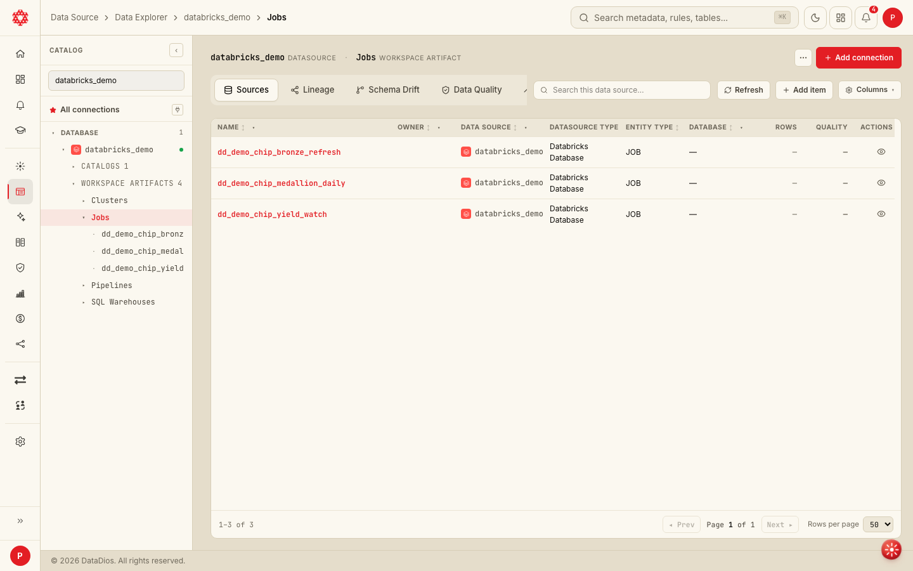Click the Add item button
The image size is (913, 571).
pyautogui.click(x=805, y=90)
